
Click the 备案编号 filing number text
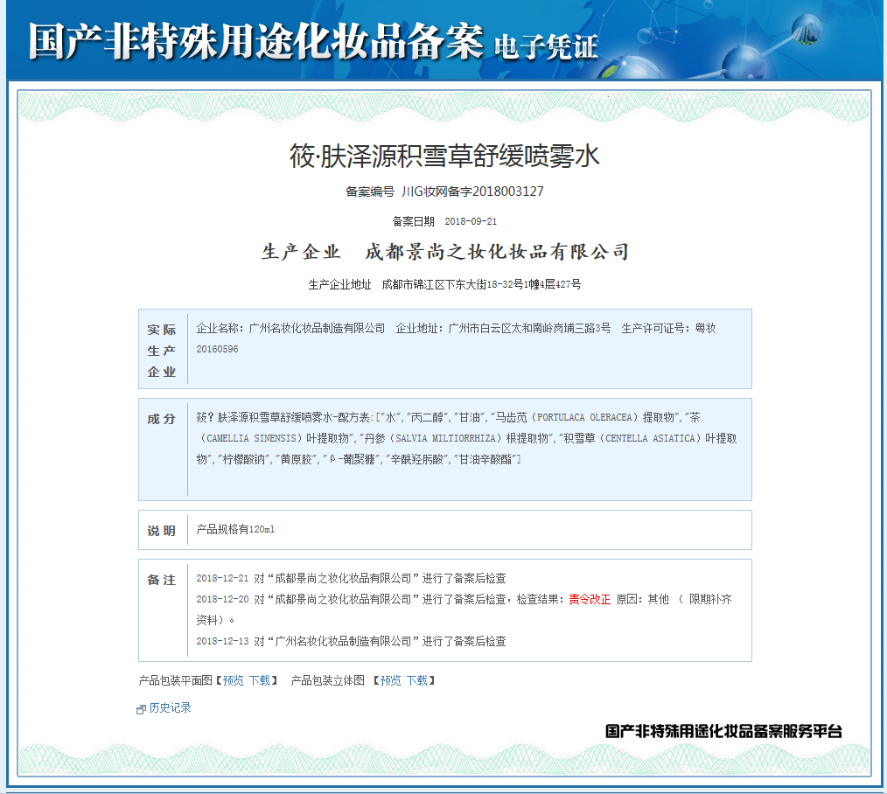444,192
